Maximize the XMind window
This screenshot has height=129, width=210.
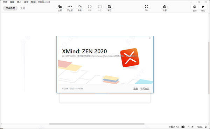(199, 2)
